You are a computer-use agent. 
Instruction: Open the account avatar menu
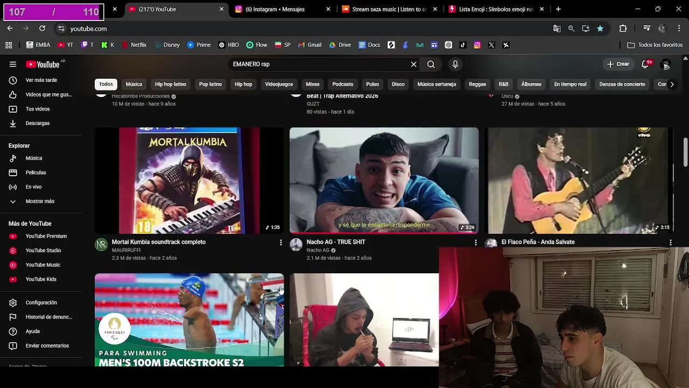(x=666, y=64)
